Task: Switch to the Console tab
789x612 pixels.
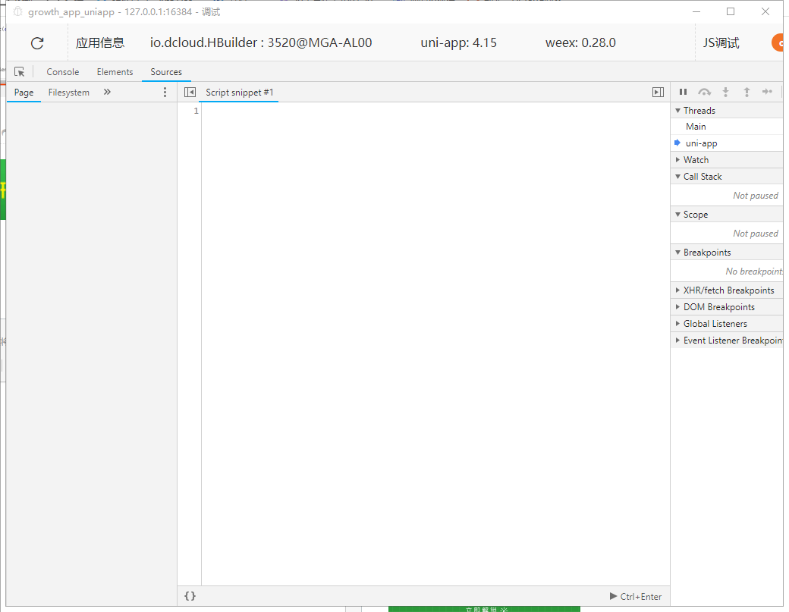Action: [x=63, y=72]
